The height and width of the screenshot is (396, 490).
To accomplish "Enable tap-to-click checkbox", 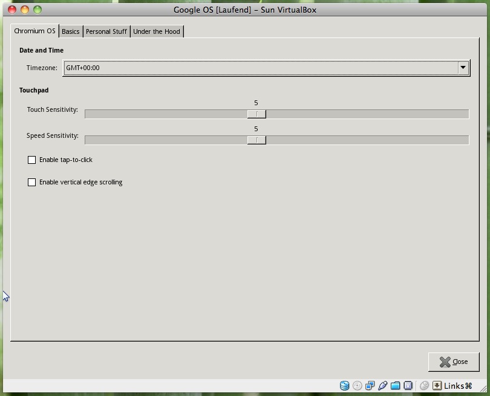I will point(32,160).
